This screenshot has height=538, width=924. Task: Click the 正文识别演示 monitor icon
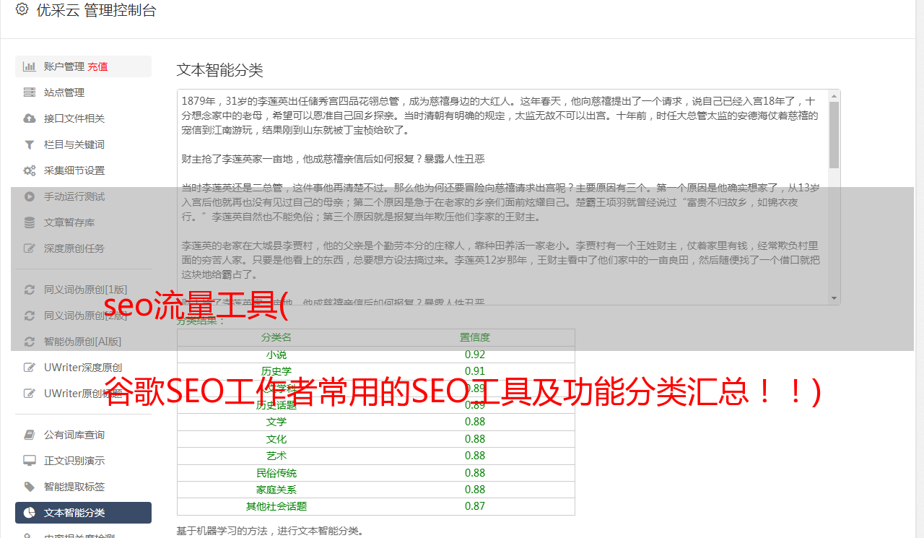[30, 461]
